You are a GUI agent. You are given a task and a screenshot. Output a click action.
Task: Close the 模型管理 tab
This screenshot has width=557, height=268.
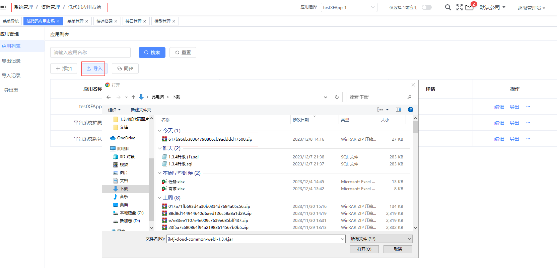174,21
